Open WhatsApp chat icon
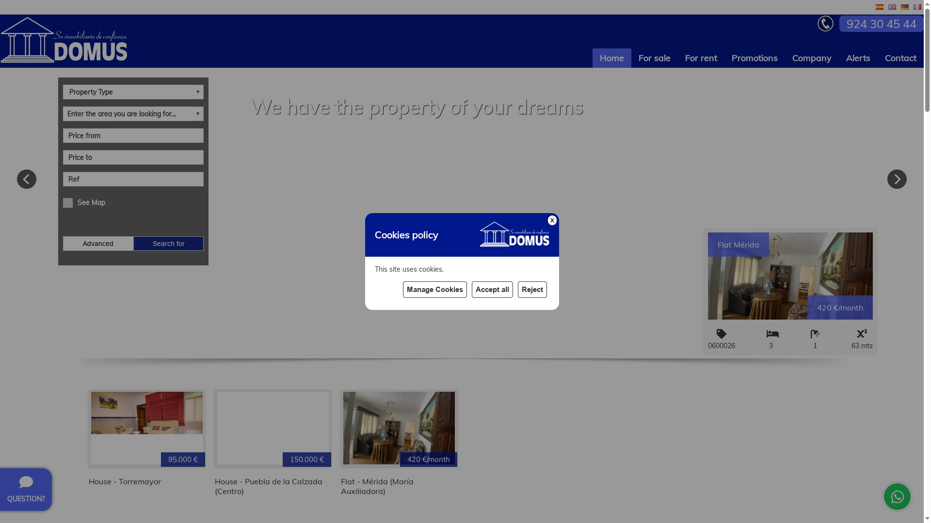This screenshot has height=523, width=931. [897, 496]
